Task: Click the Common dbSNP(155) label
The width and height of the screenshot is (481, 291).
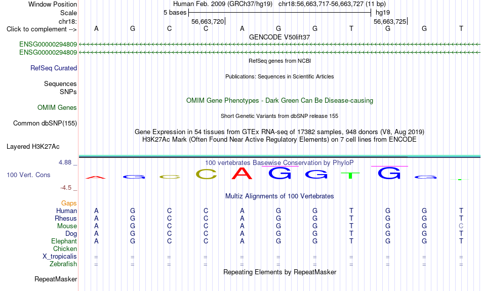Action: click(x=45, y=123)
